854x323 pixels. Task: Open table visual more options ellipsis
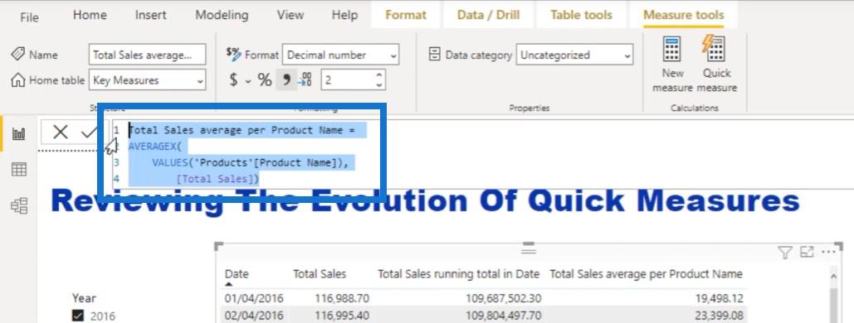(x=828, y=252)
